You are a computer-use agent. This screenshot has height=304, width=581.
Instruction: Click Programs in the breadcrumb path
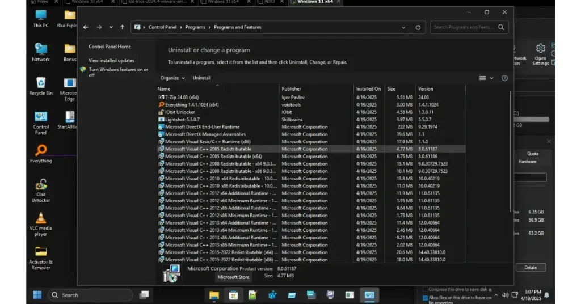pyautogui.click(x=195, y=27)
